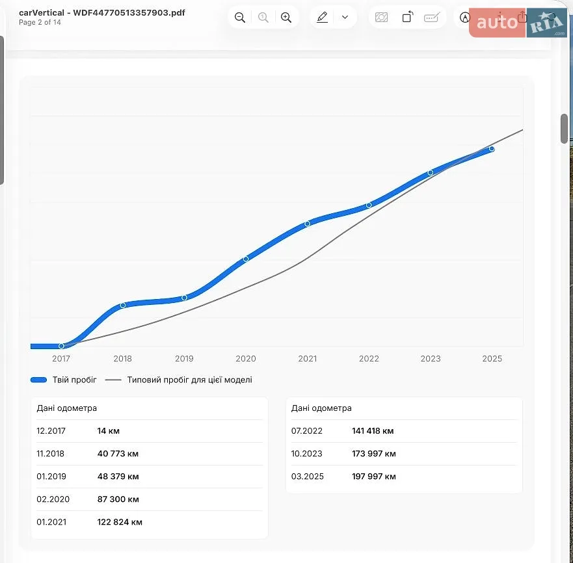573x563 pixels.
Task: Open the form filling tool
Action: [432, 17]
